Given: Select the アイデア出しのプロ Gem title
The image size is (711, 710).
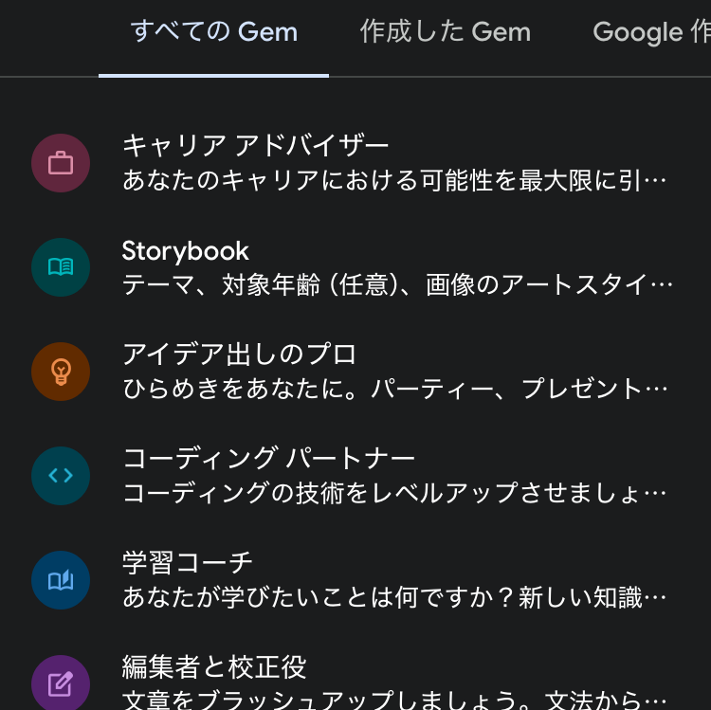Looking at the screenshot, I should 240,355.
